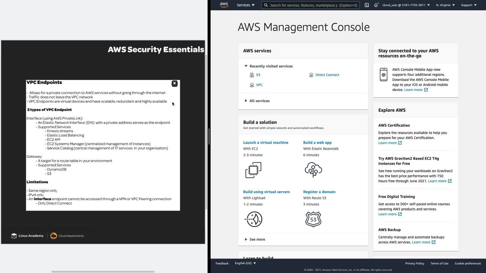Click the VPC service icon
Screen dimensions: 486x273
[252, 85]
